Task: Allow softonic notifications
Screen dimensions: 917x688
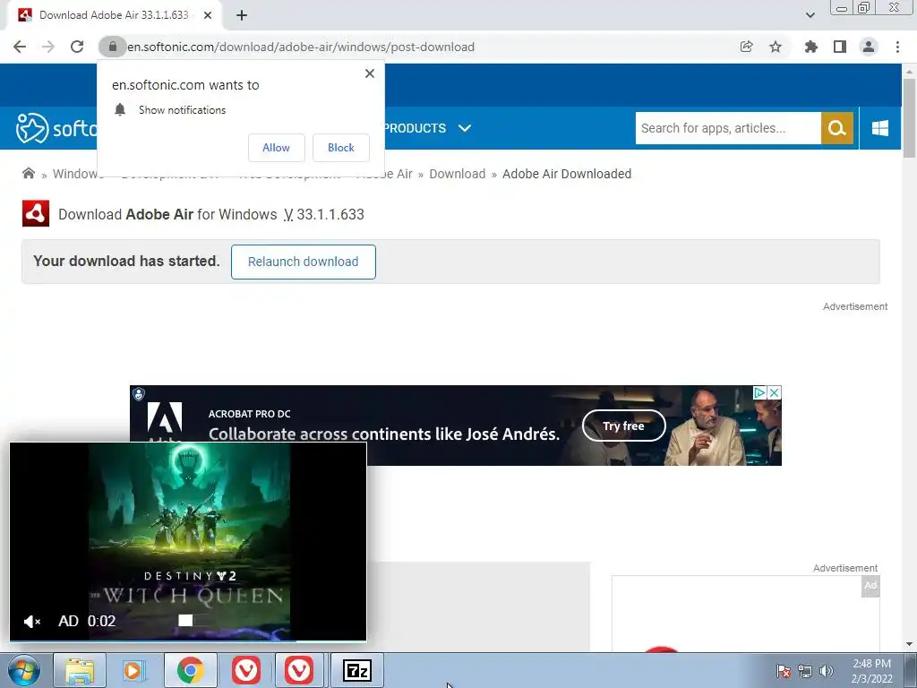Action: click(276, 148)
